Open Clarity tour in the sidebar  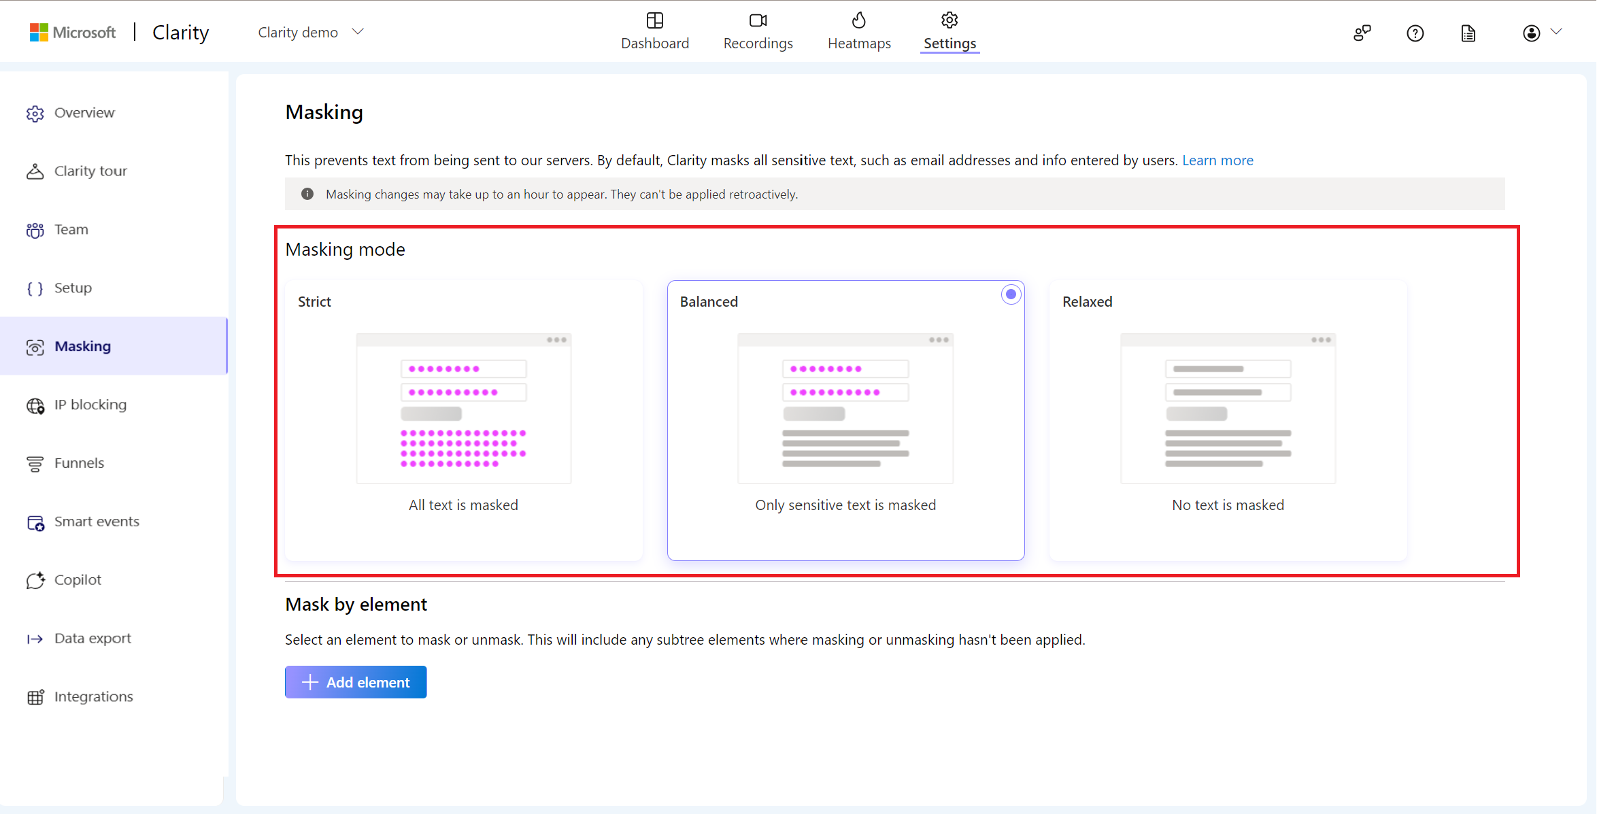[x=114, y=171]
